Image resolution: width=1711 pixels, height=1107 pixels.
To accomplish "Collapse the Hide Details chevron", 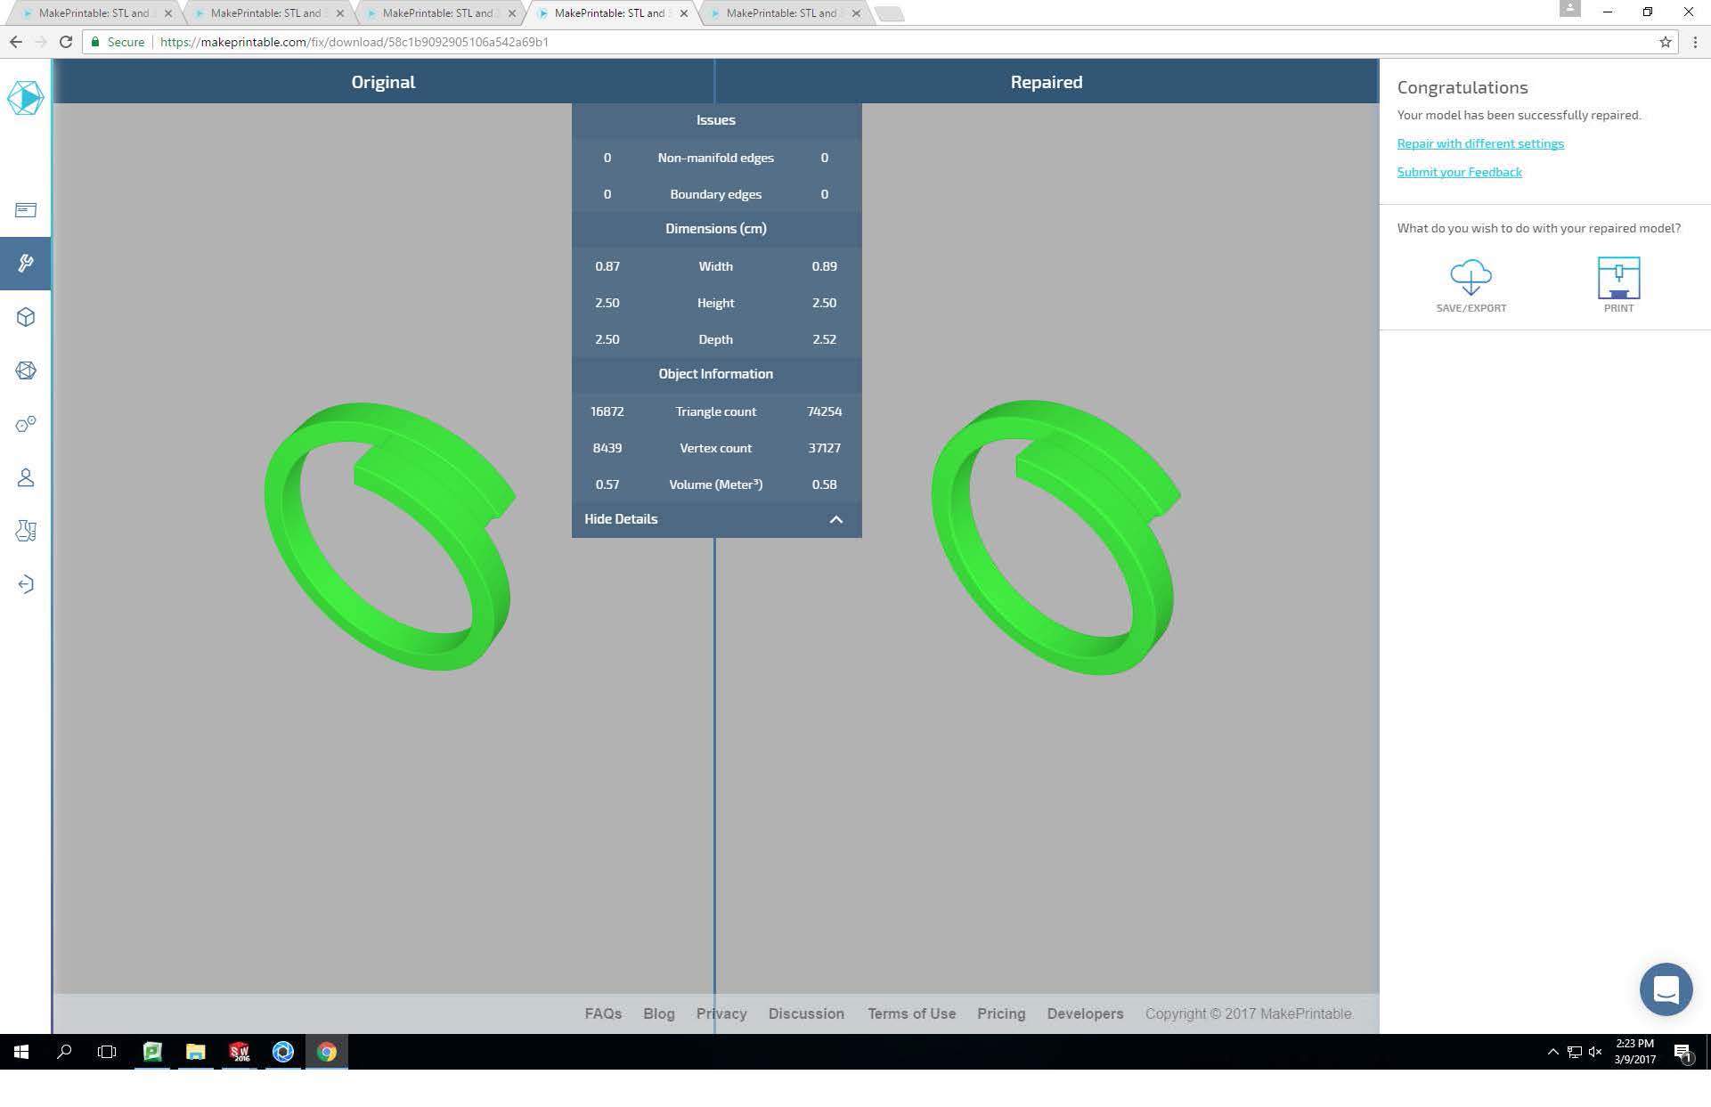I will pos(835,519).
